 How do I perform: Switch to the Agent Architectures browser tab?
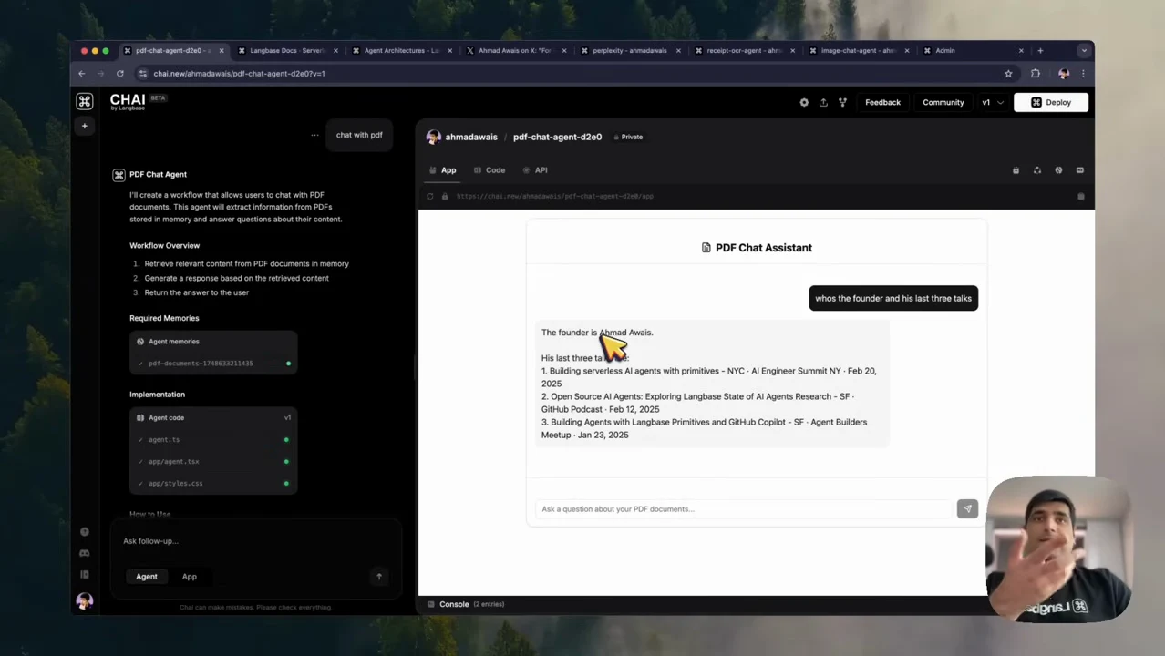(x=401, y=51)
